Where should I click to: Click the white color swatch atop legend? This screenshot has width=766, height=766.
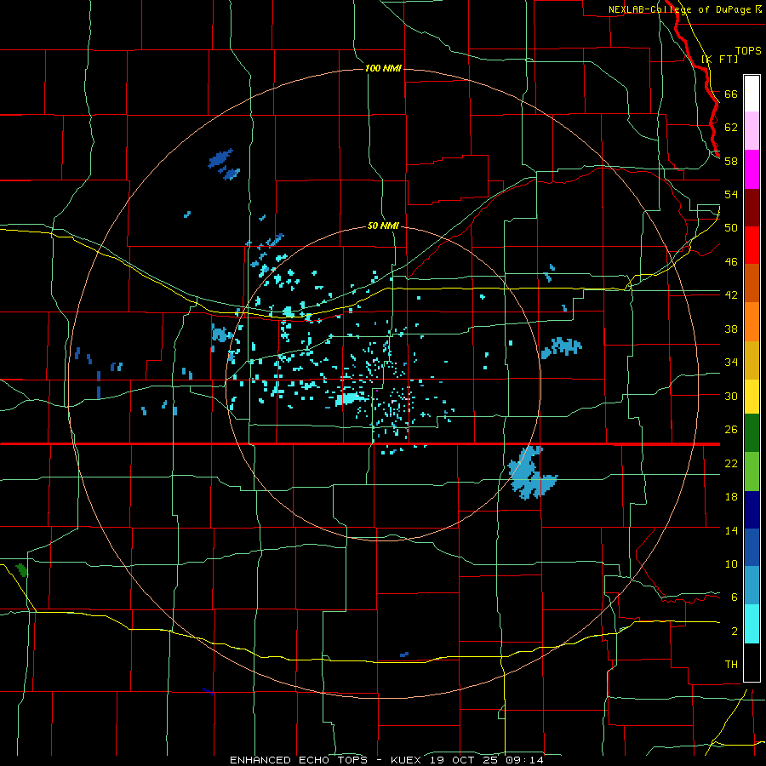tap(752, 94)
